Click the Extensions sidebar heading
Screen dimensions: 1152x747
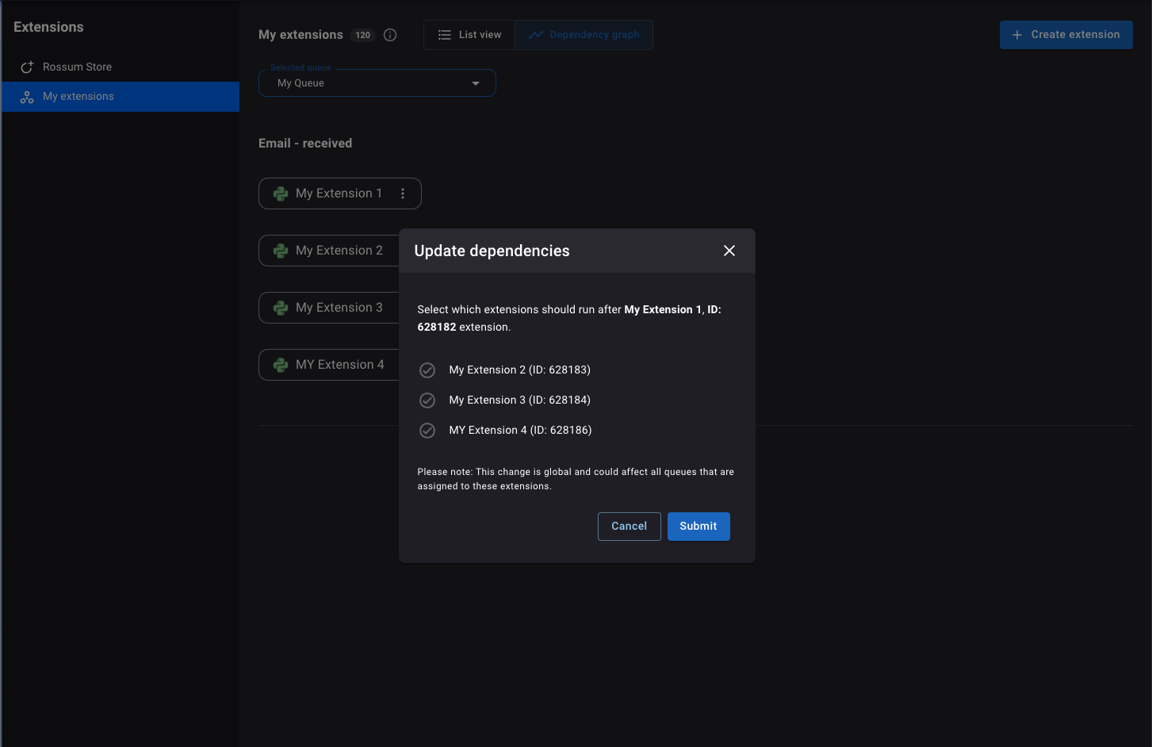click(x=48, y=27)
